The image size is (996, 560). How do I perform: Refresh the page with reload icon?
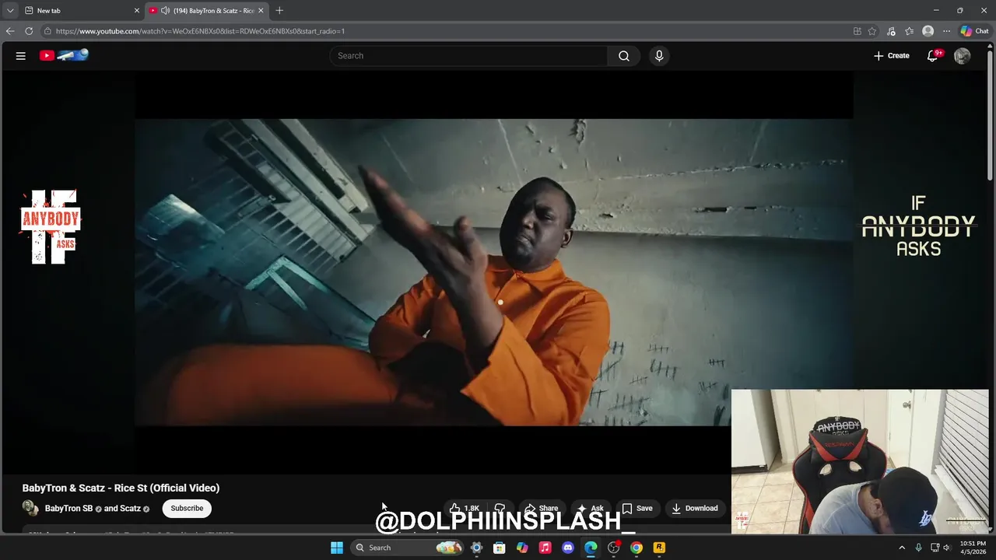pos(29,31)
